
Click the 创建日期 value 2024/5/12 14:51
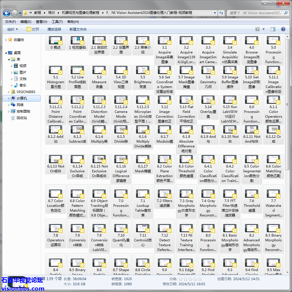coord(246,279)
